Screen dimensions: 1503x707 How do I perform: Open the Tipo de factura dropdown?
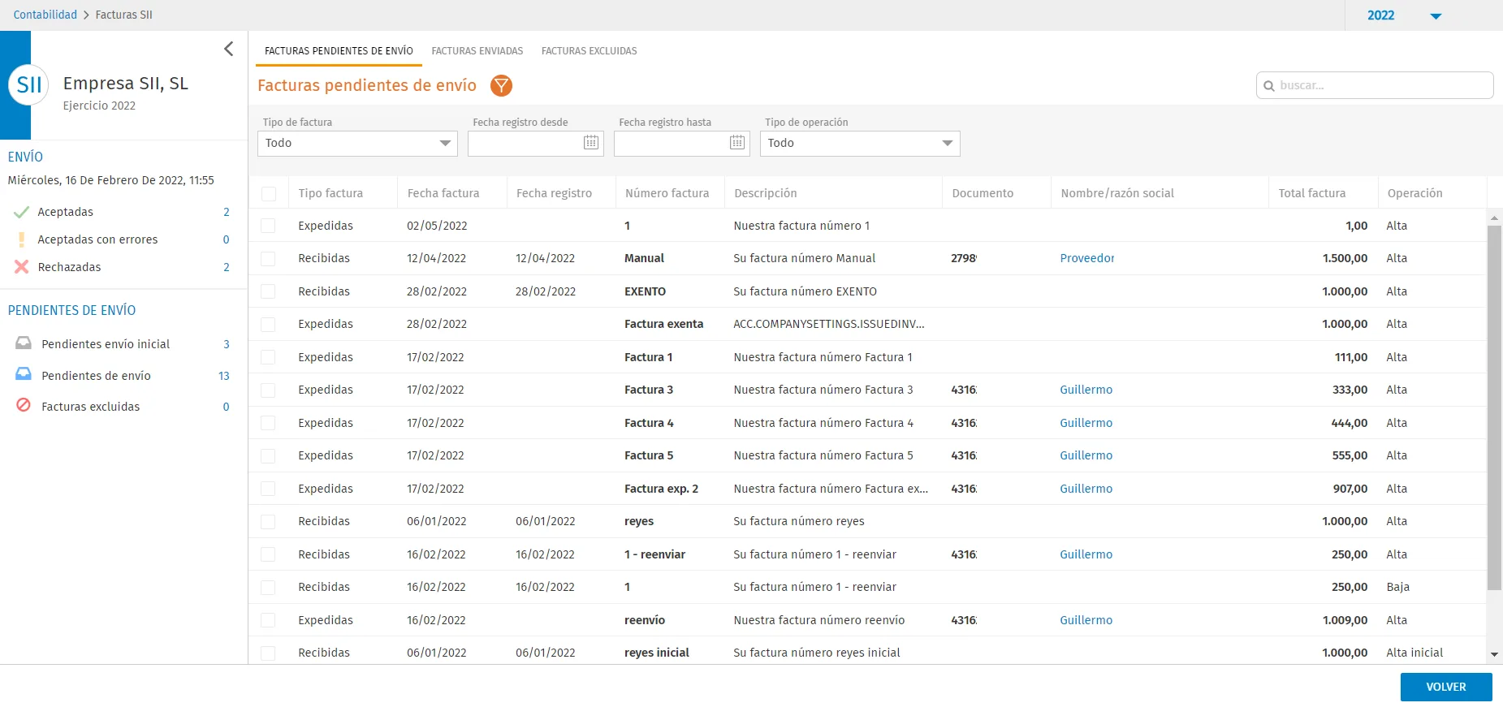357,143
